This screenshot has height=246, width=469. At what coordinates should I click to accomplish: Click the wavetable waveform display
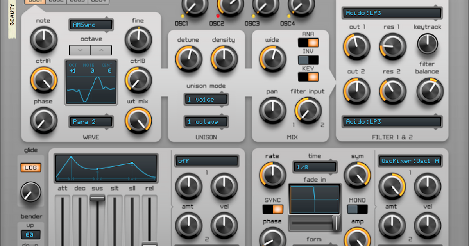point(91,82)
